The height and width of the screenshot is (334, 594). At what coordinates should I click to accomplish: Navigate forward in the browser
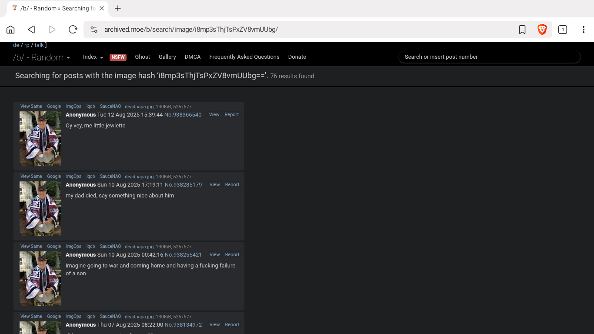pos(52,30)
